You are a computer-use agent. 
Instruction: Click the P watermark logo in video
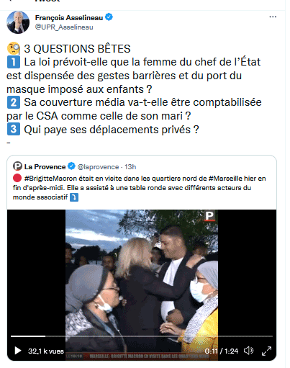click(x=209, y=216)
